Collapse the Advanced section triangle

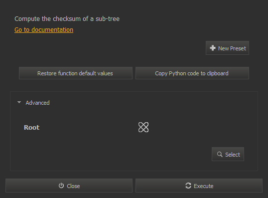[19, 102]
